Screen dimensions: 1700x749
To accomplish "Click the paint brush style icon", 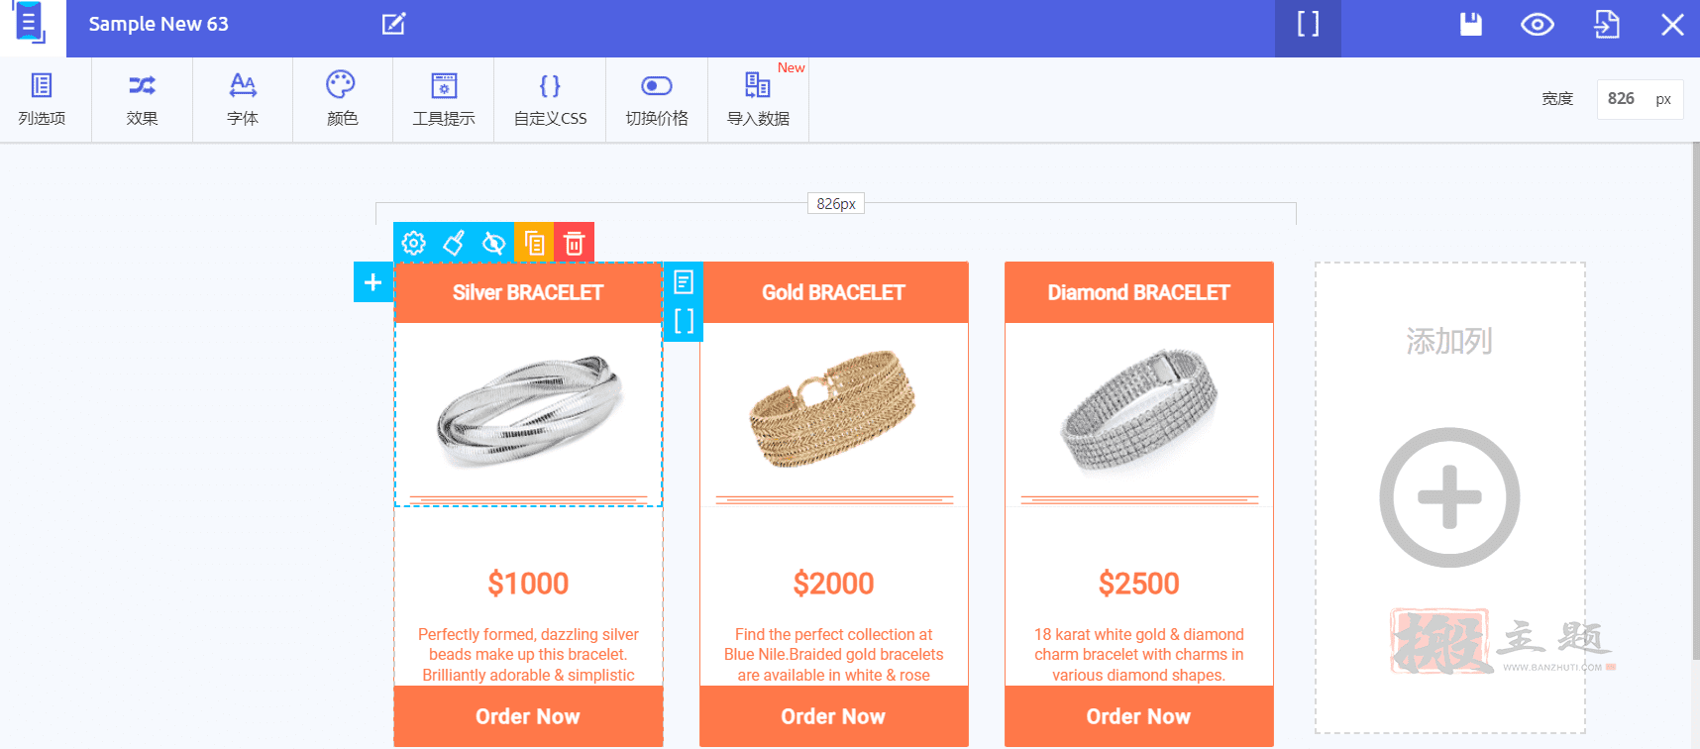I will [454, 243].
